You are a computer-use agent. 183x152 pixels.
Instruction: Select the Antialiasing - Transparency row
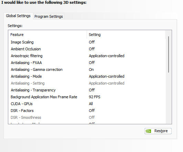(87, 90)
